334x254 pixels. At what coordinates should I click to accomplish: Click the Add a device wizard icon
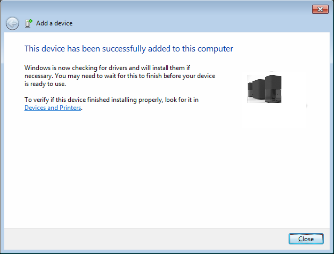(29, 24)
